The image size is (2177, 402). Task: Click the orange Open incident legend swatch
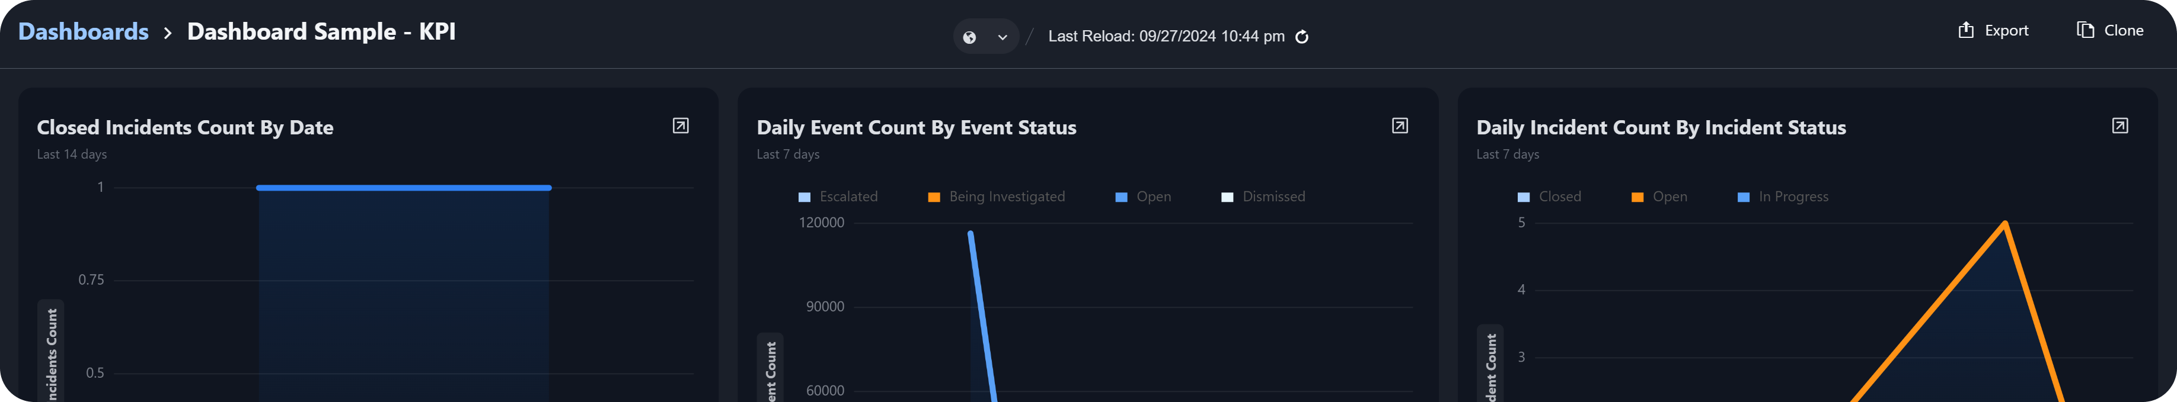pyautogui.click(x=1637, y=198)
